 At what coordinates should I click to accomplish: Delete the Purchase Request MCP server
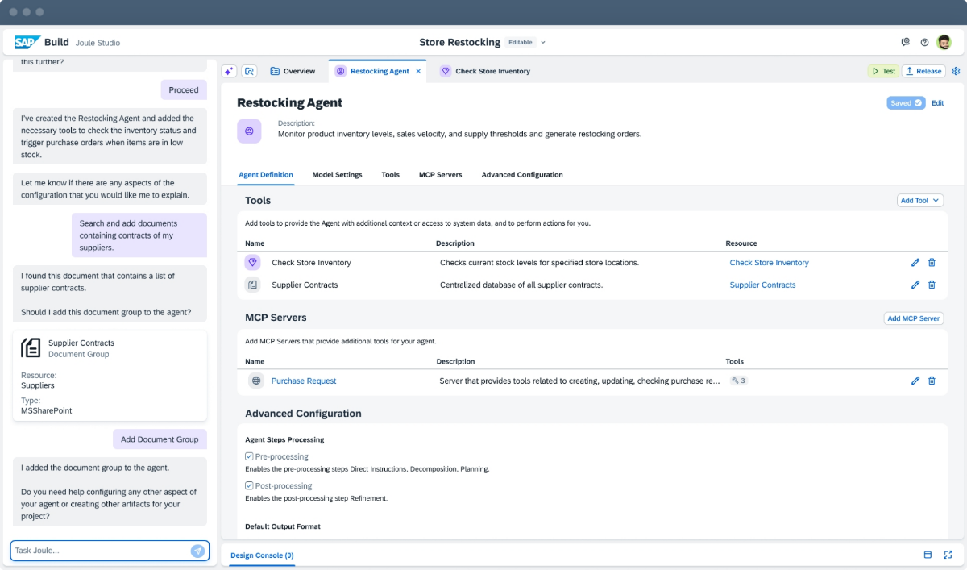(x=932, y=381)
